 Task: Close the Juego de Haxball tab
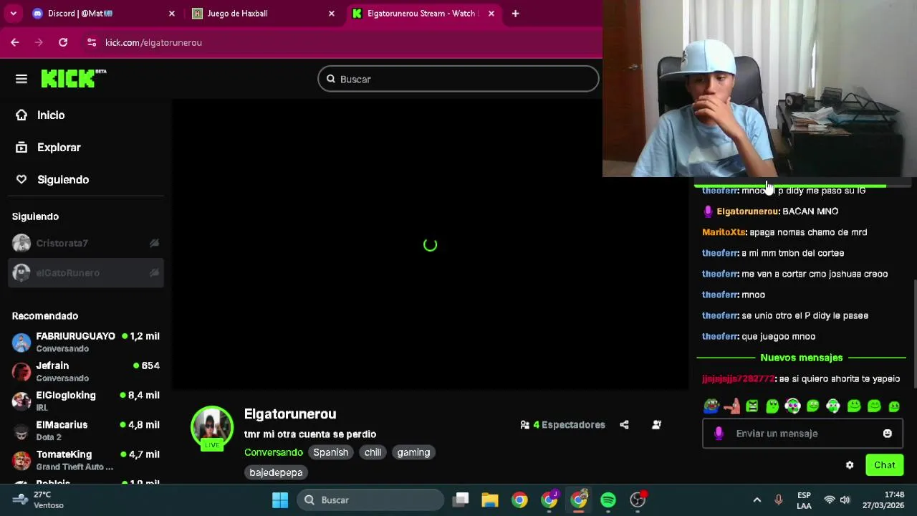pyautogui.click(x=331, y=14)
